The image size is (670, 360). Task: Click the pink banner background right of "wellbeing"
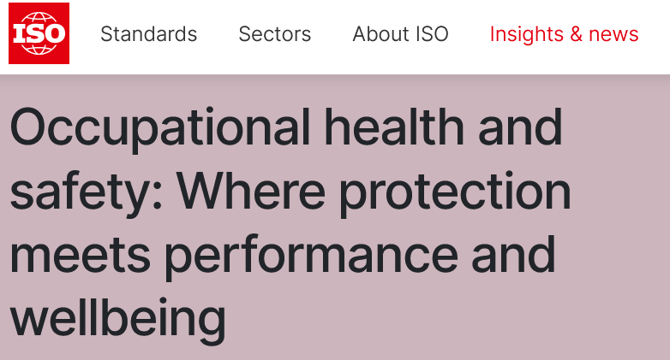446,318
